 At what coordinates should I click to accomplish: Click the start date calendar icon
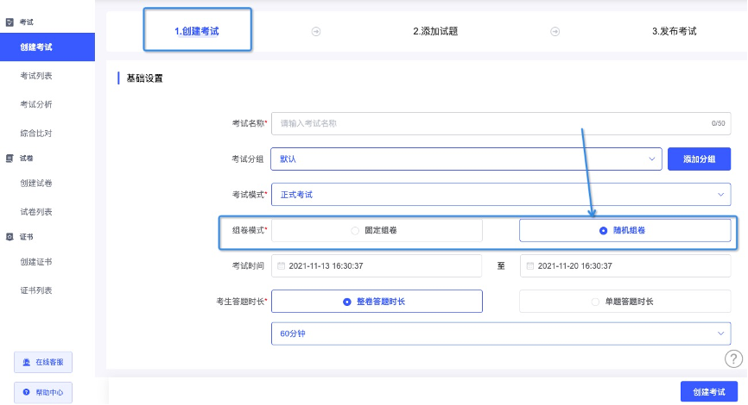[281, 266]
